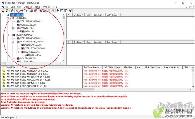Click E column header in exports pane
The height and width of the screenshot is (119, 195).
point(70,42)
